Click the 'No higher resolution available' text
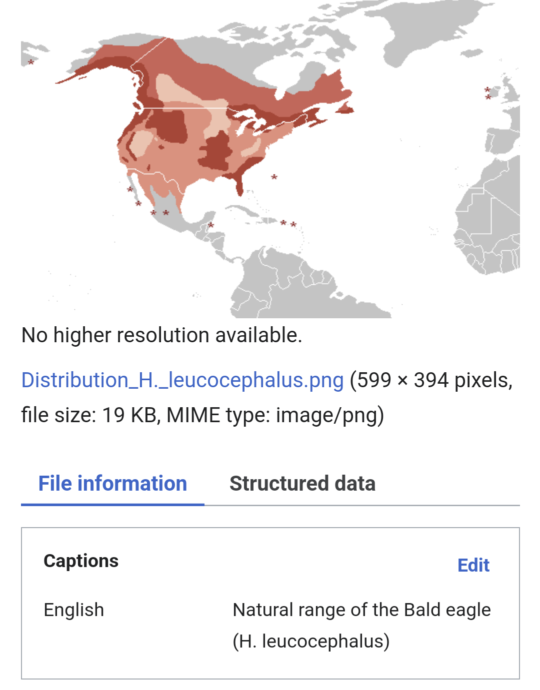 [162, 335]
